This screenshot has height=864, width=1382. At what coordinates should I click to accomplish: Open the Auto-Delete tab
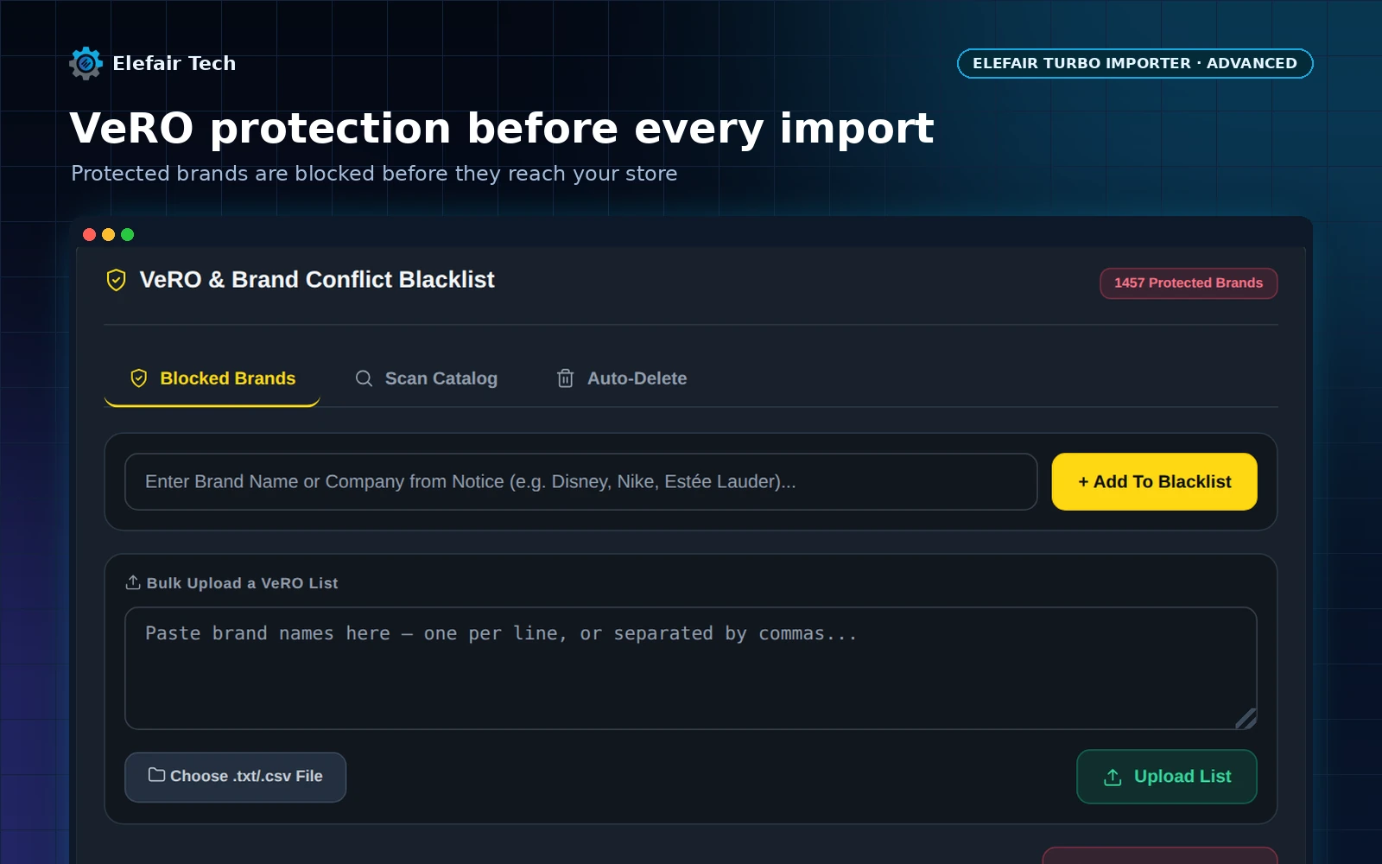coord(622,378)
